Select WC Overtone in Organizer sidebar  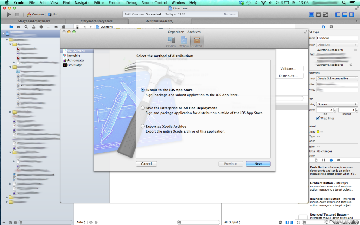coord(77,51)
